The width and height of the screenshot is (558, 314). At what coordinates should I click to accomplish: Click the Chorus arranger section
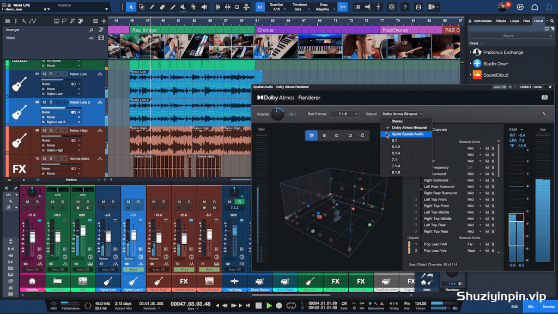click(318, 30)
